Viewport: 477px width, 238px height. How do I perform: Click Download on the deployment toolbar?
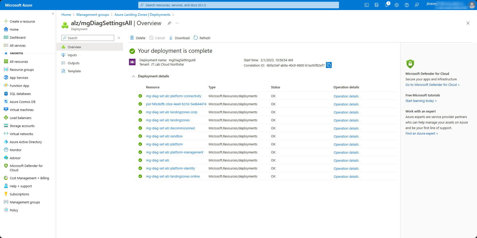pyautogui.click(x=179, y=38)
